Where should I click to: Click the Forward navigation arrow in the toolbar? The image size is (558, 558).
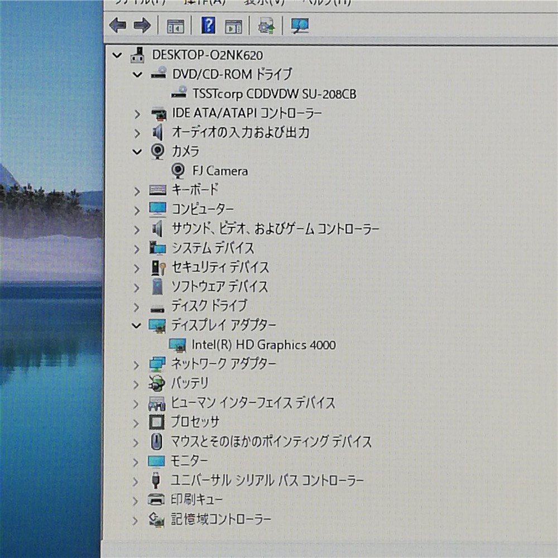141,25
